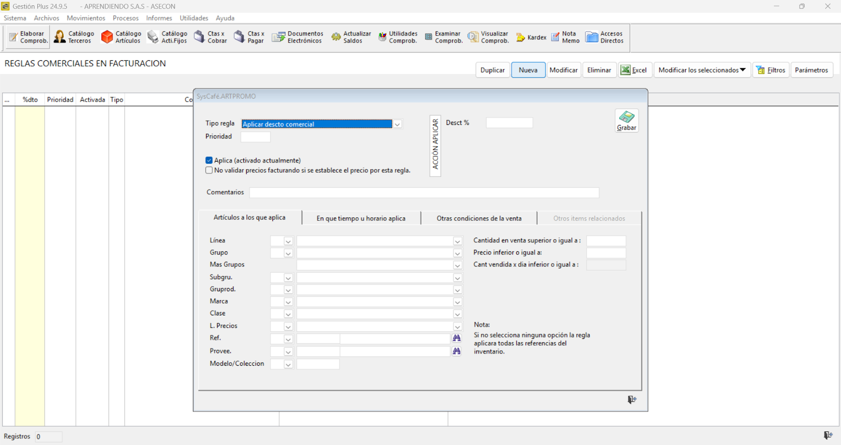Open the Marca code dropdown
Image resolution: width=841 pixels, height=445 pixels.
(x=288, y=302)
